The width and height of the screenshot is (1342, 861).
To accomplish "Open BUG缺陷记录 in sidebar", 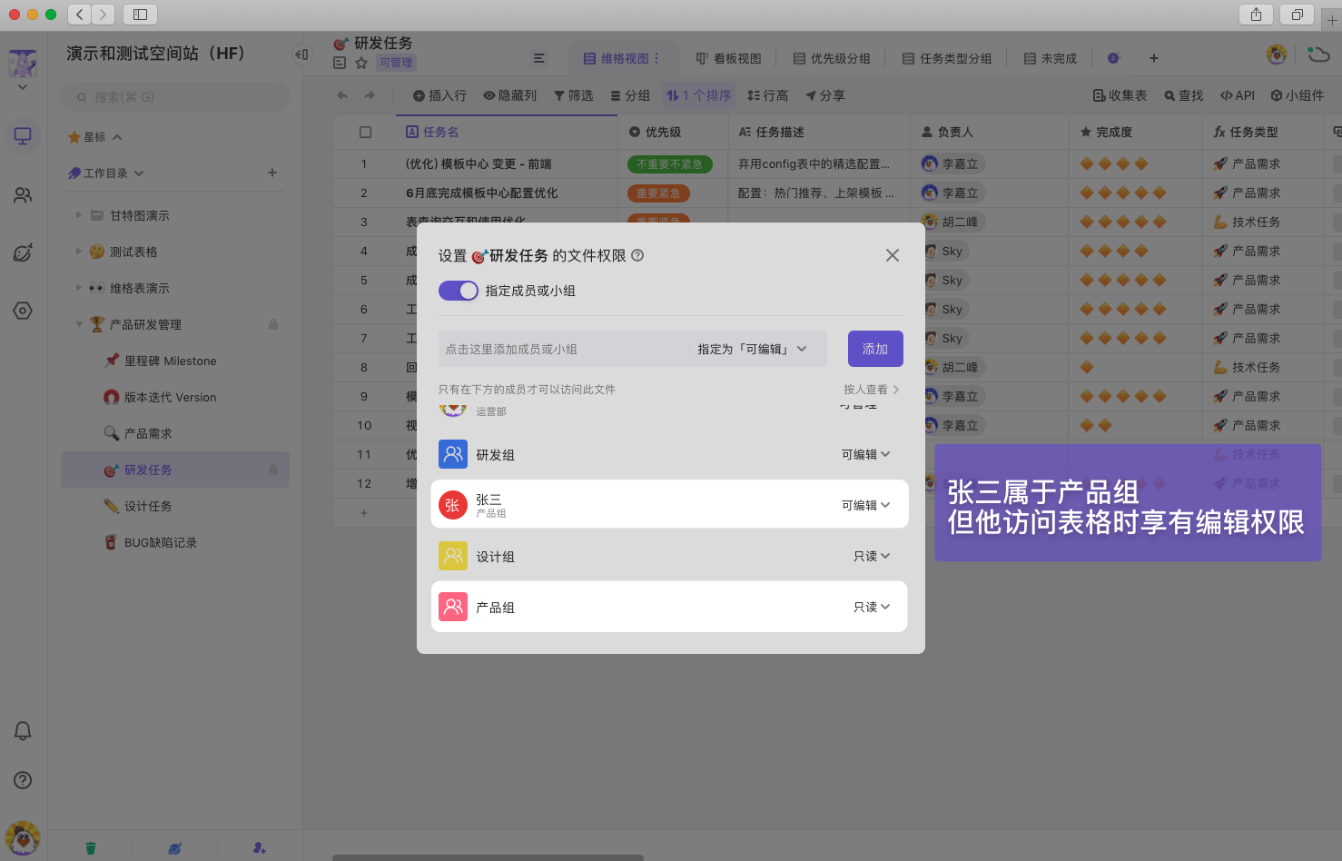I will pyautogui.click(x=161, y=542).
